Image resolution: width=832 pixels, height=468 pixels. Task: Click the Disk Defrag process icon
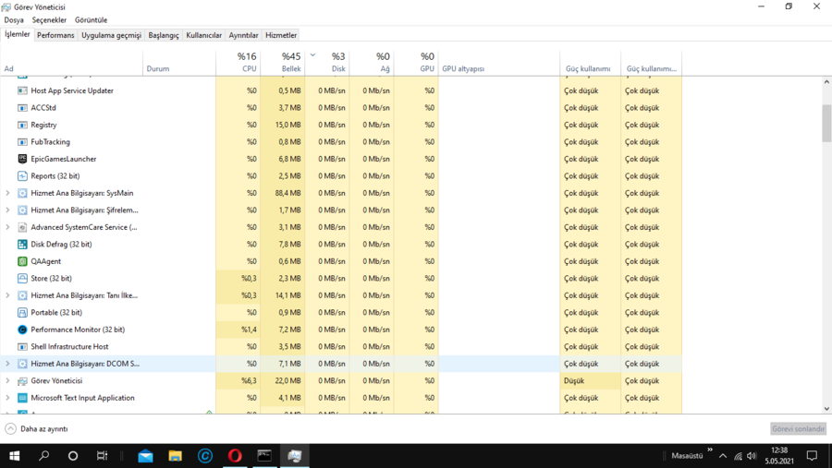(x=22, y=245)
